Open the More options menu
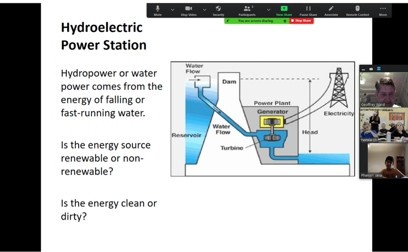 click(x=383, y=10)
